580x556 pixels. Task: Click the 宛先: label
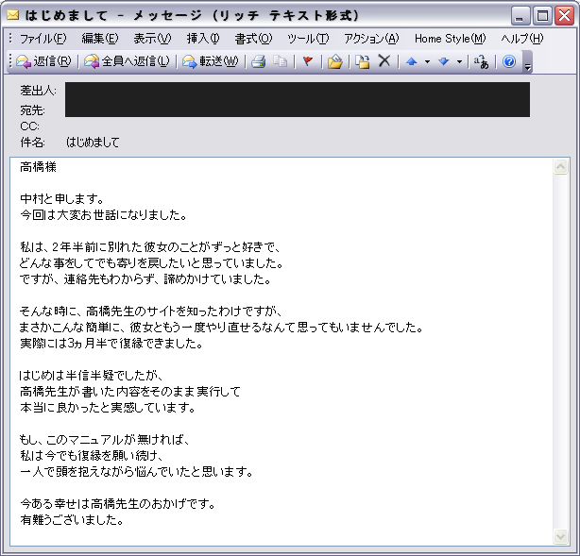(x=32, y=110)
